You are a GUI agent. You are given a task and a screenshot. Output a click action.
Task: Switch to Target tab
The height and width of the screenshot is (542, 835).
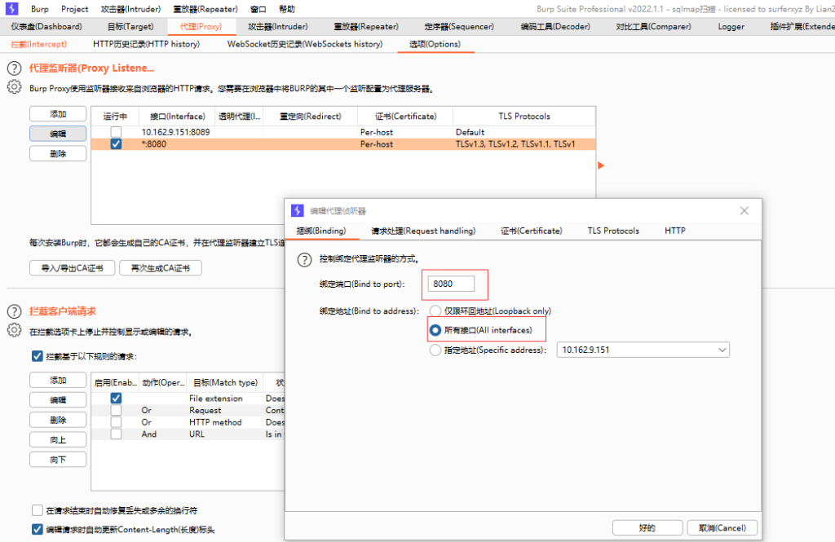click(130, 27)
